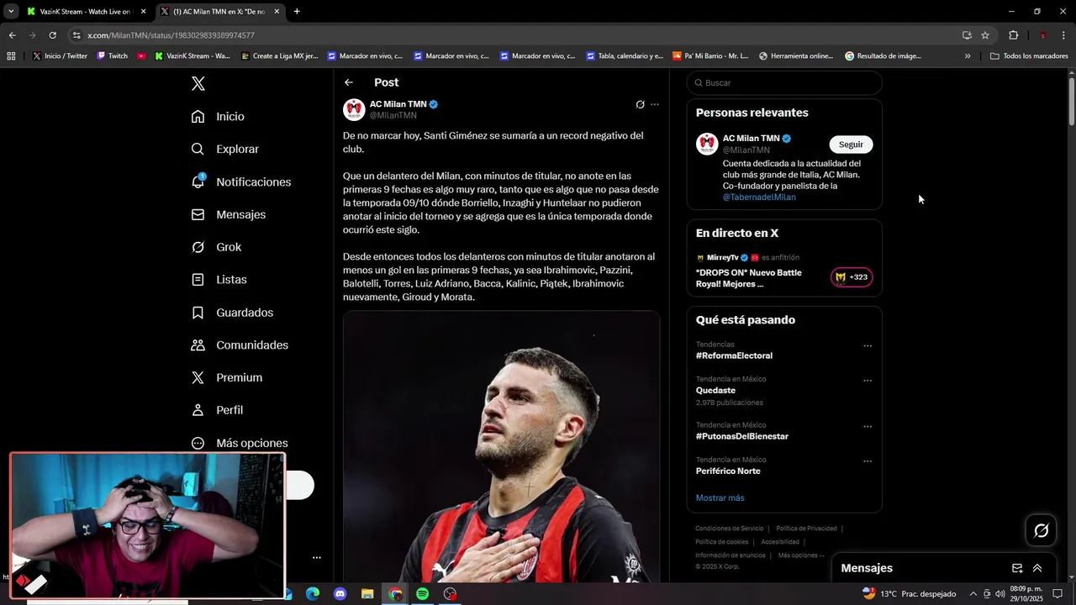Bookmark this page with the star
The image size is (1076, 605).
coord(984,35)
